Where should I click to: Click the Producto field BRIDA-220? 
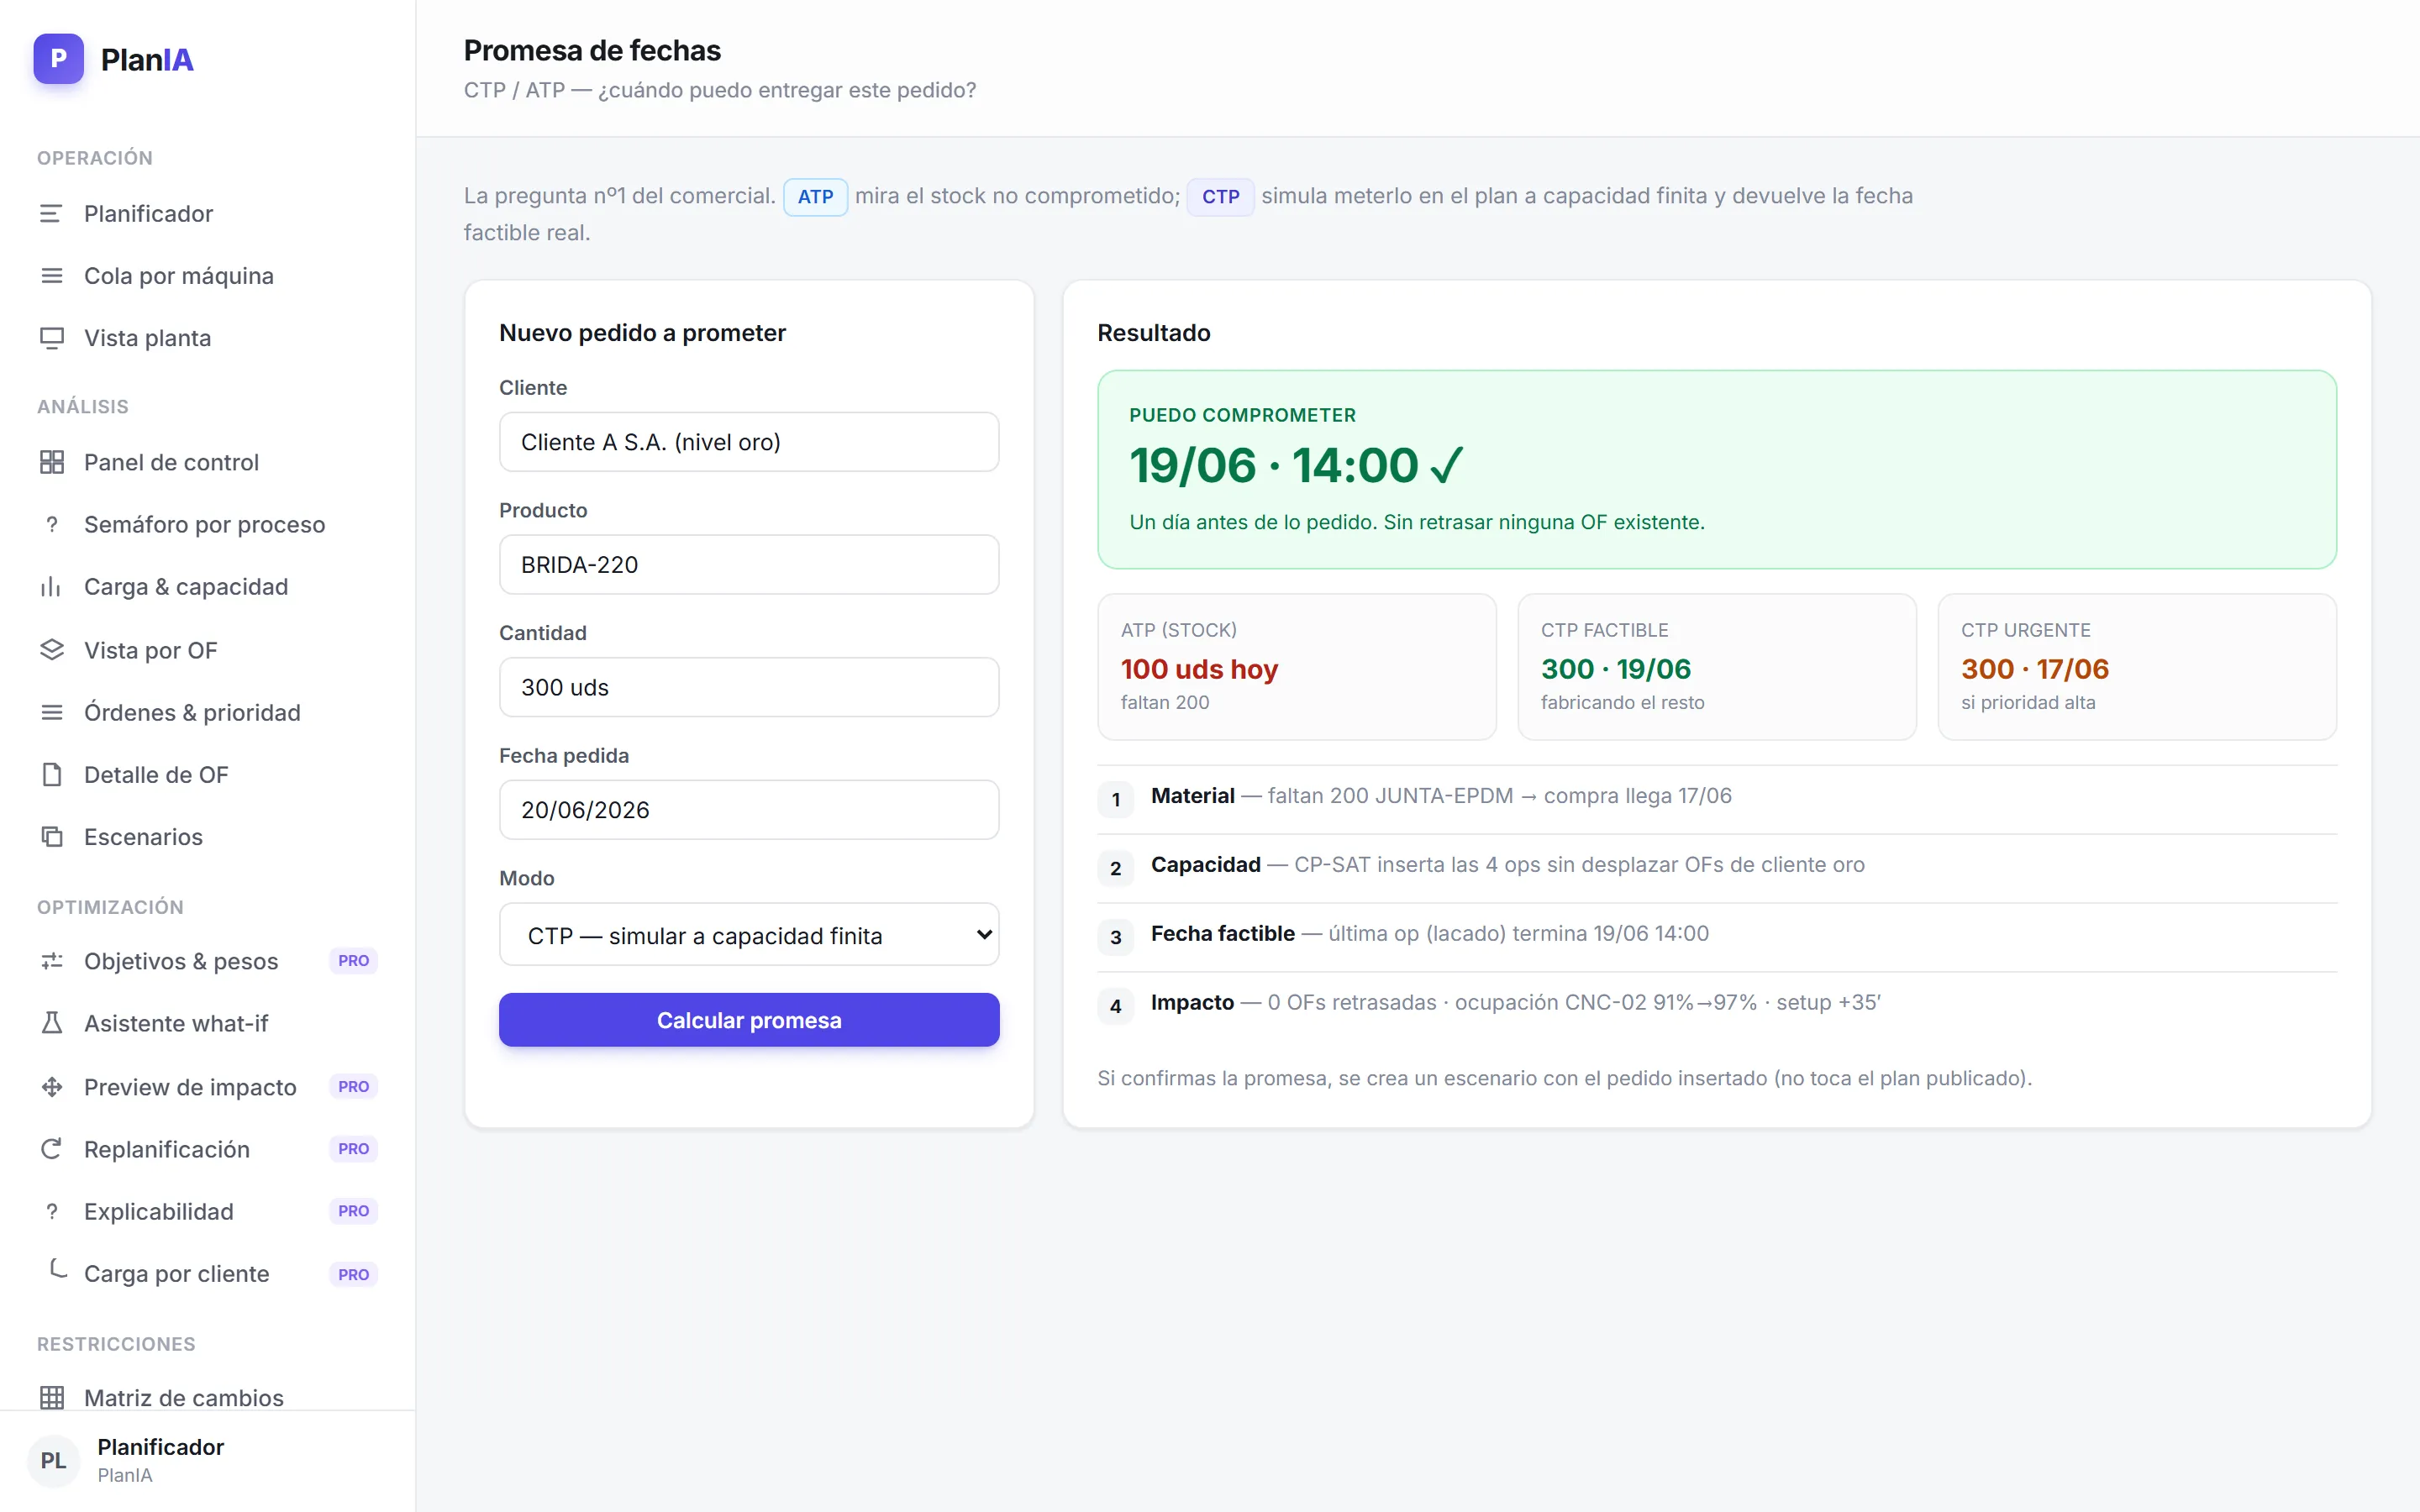pyautogui.click(x=749, y=565)
